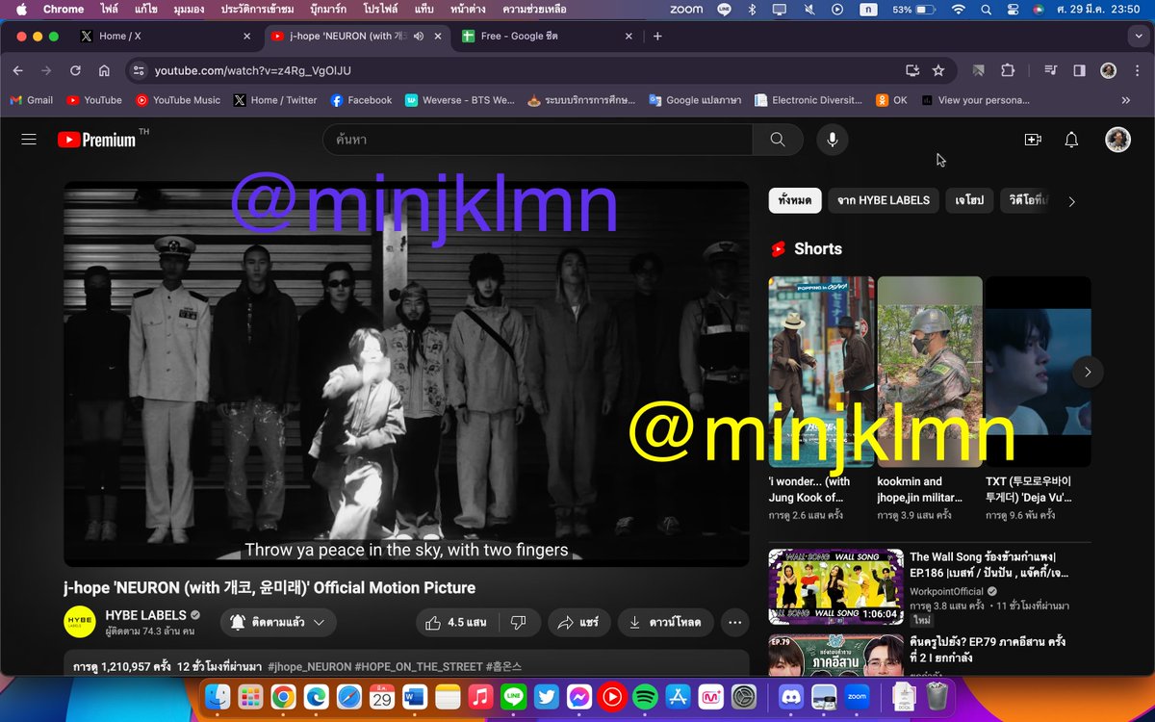Open Spotify from the Dock

[x=645, y=696]
